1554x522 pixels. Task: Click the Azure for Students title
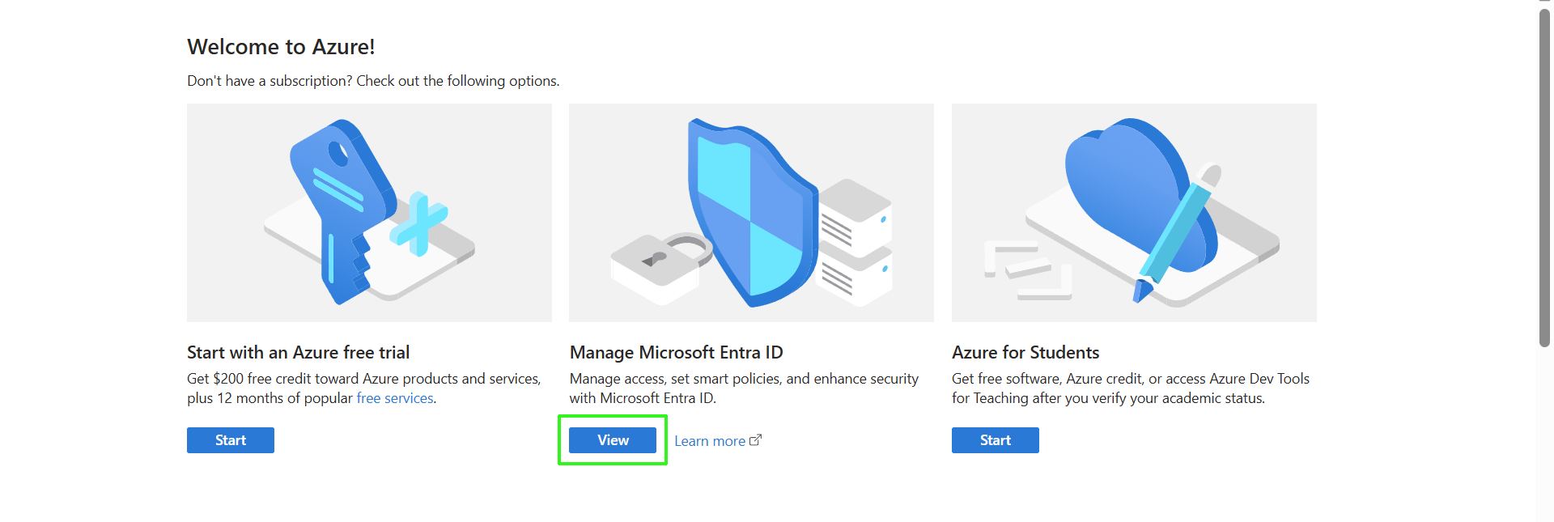coord(1025,353)
